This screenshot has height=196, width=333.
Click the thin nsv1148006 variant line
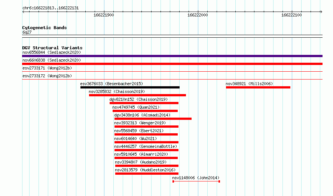[196, 181]
